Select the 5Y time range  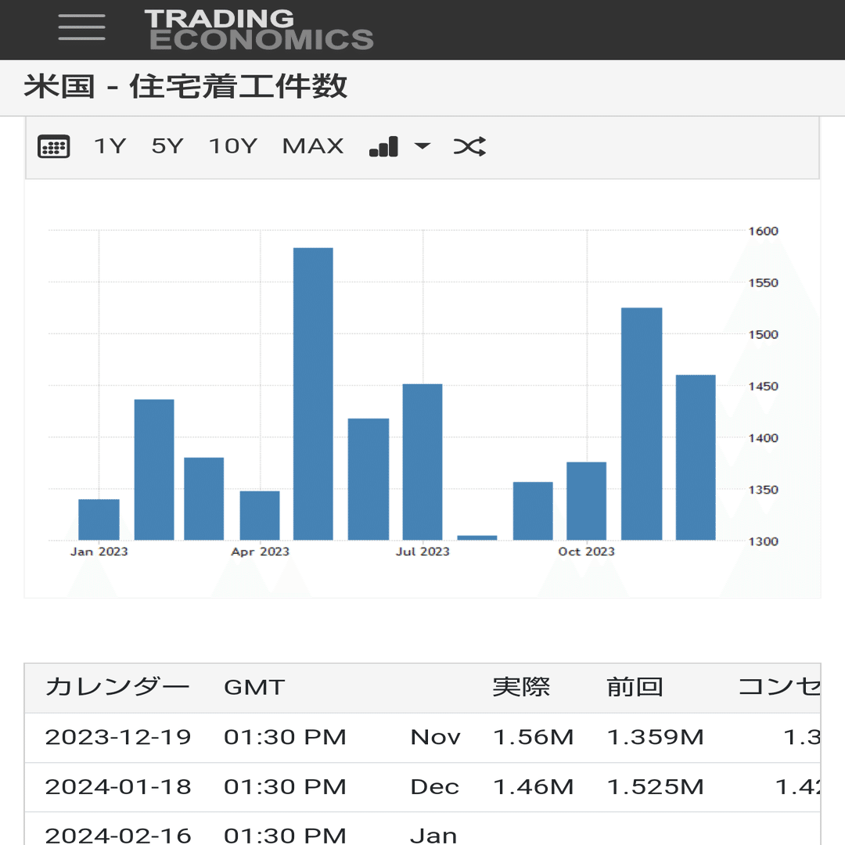(167, 146)
